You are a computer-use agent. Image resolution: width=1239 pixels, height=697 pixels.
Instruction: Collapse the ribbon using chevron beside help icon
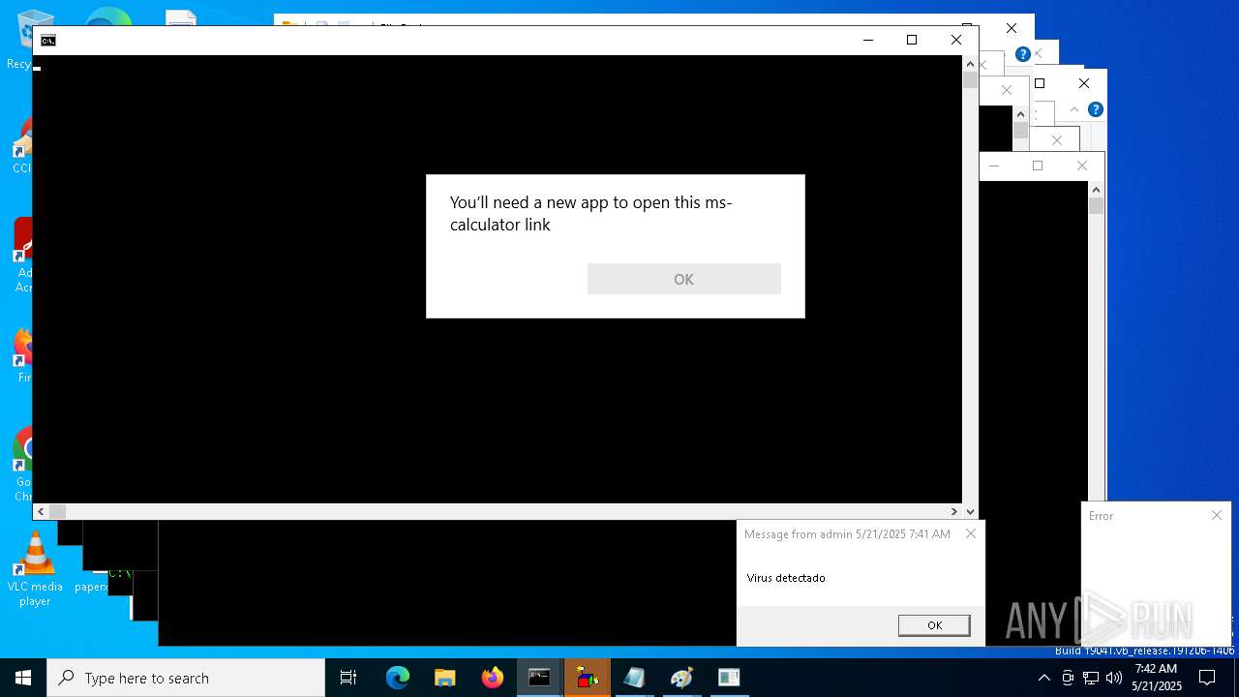[1074, 109]
